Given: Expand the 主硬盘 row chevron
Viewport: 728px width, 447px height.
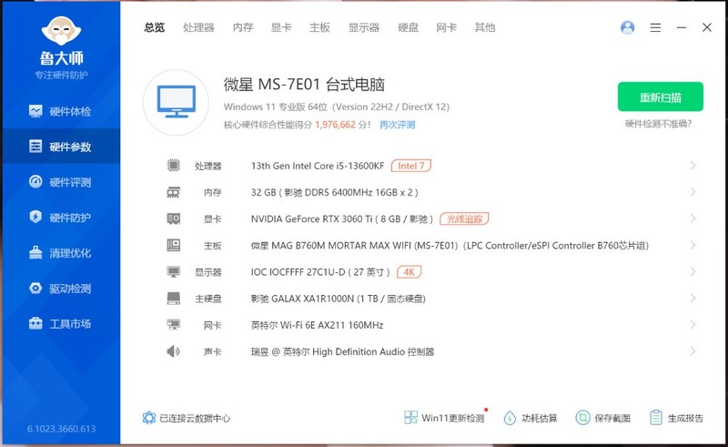Looking at the screenshot, I should 693,298.
